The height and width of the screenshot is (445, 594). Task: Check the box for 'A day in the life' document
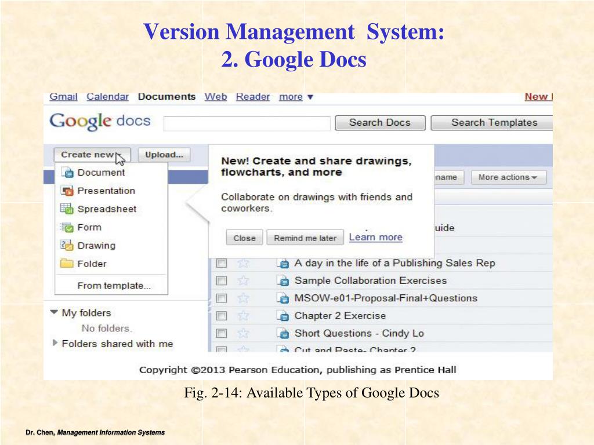click(x=222, y=263)
